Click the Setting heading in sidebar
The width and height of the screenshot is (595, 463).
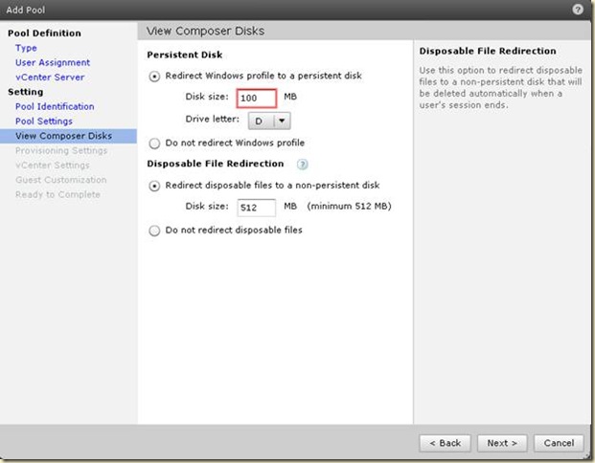(26, 92)
